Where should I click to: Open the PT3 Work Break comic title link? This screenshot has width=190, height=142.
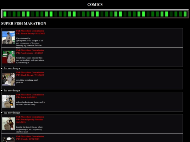click(x=30, y=74)
